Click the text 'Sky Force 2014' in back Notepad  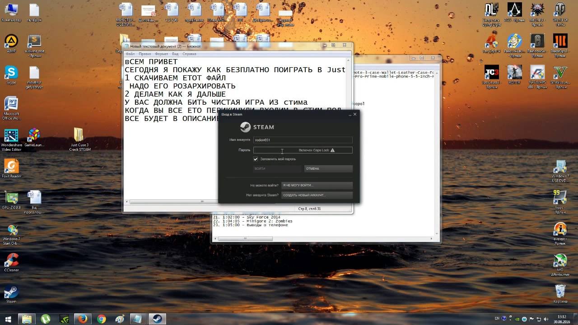[263, 217]
